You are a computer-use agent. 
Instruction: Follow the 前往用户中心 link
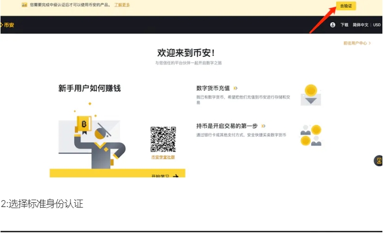tap(357, 43)
